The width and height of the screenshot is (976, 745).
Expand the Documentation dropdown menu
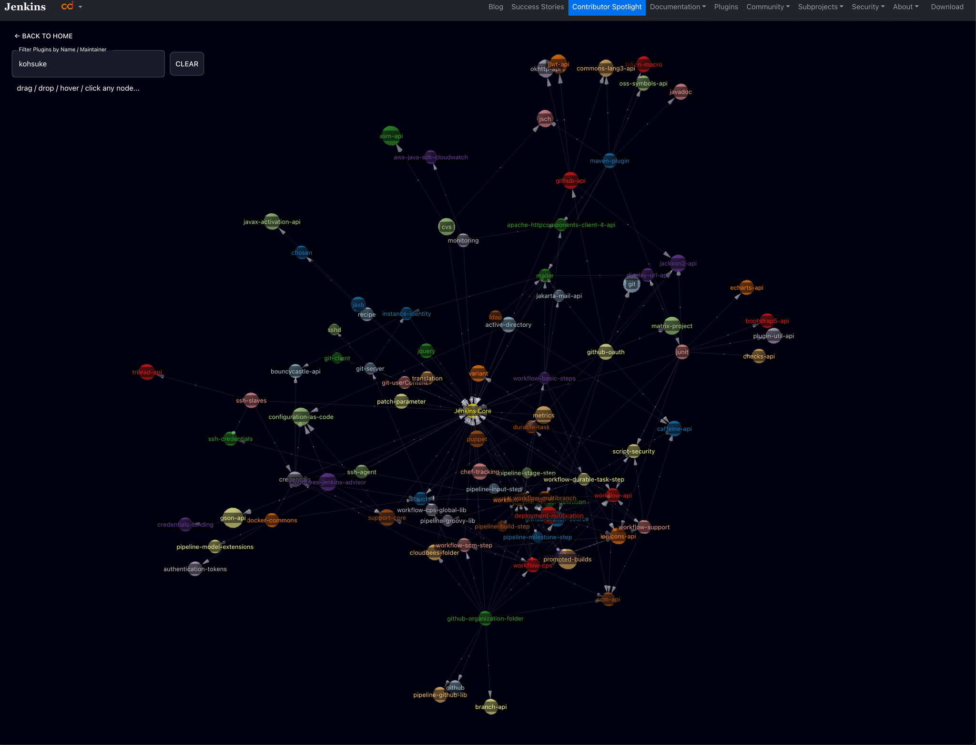(678, 7)
